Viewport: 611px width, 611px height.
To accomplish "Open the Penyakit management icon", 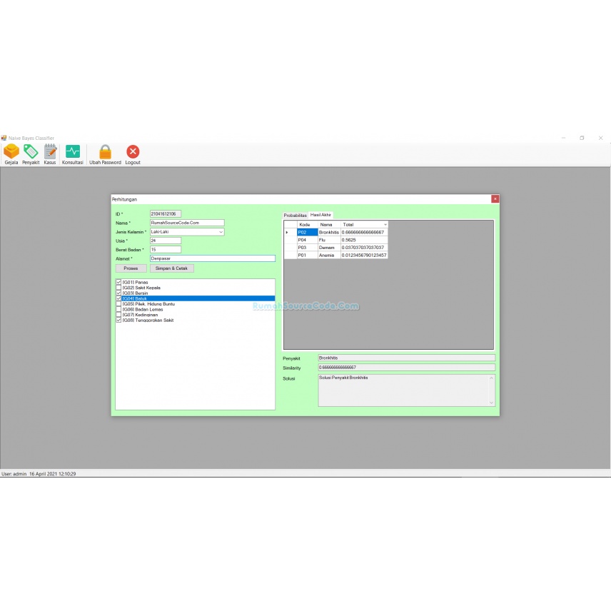I will pos(31,151).
